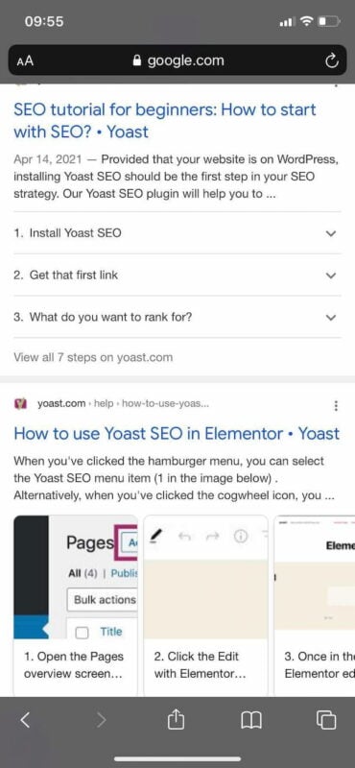Open 'SEO tutorial for beginners' result link
The image size is (355, 768).
(165, 121)
